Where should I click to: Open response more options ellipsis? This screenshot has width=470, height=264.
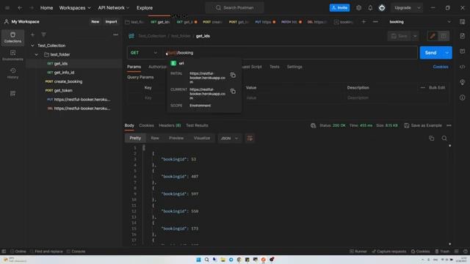[x=449, y=125]
